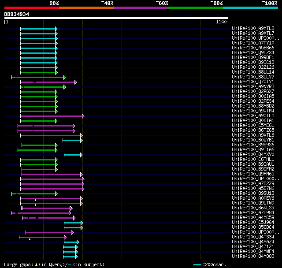This screenshot has height=268, width=282.
Task: Click UniRef100_B9S9S6 label
Action: click(x=253, y=145)
